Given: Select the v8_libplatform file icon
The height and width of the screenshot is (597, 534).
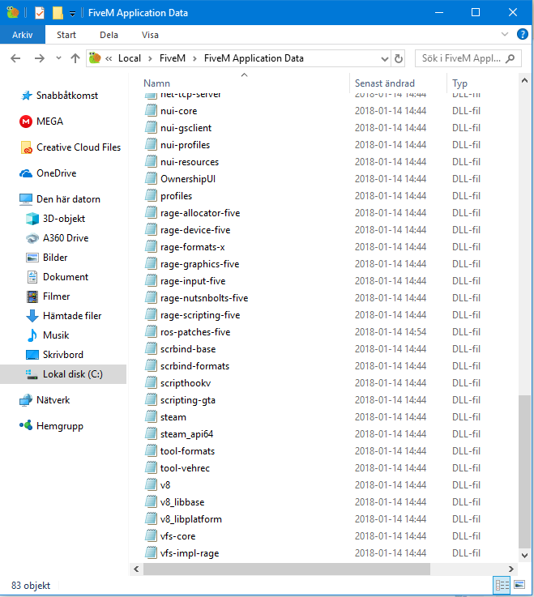Looking at the screenshot, I should pyautogui.click(x=151, y=518).
